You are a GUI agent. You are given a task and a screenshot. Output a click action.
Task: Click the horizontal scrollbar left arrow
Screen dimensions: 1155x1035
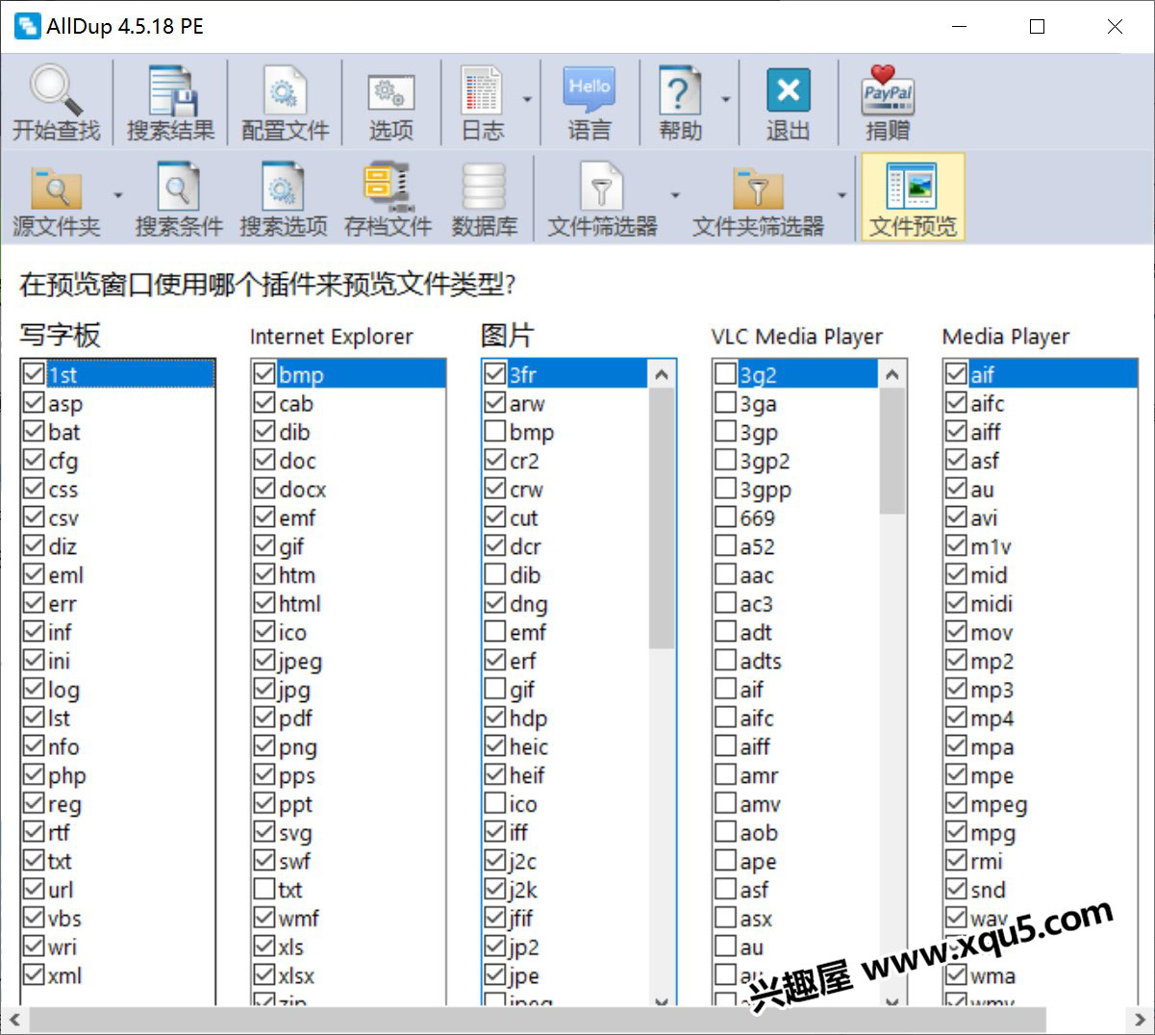[13, 1020]
